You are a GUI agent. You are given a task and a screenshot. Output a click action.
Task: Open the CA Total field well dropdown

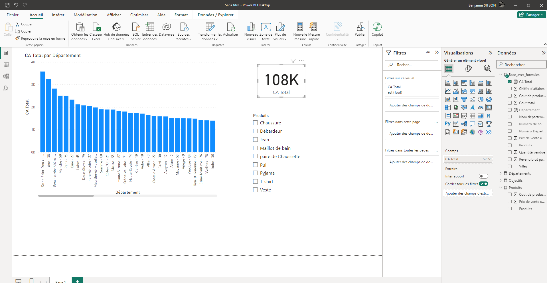(x=485, y=159)
